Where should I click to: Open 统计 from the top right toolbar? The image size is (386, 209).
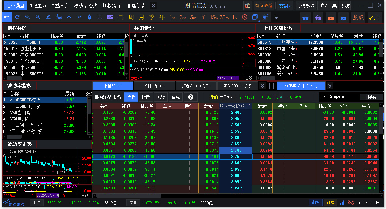(x=374, y=17)
